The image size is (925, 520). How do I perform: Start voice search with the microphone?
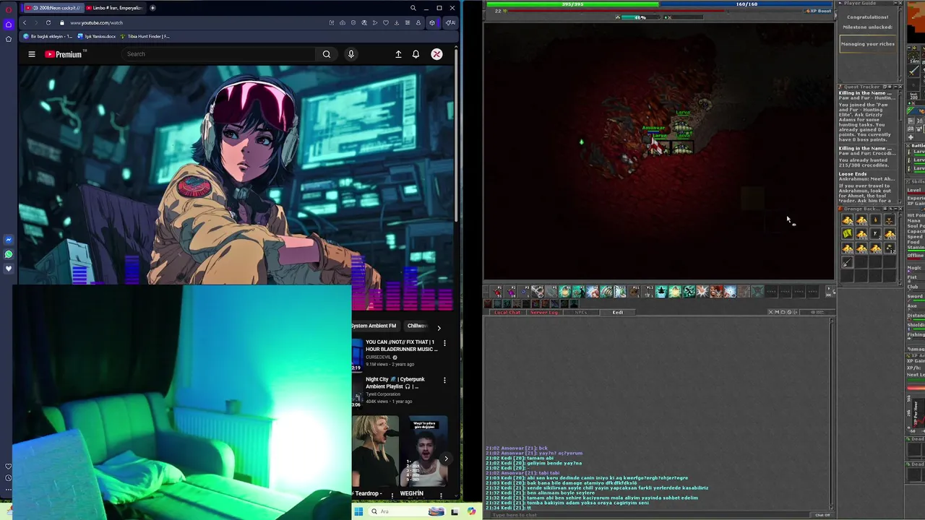(x=351, y=54)
